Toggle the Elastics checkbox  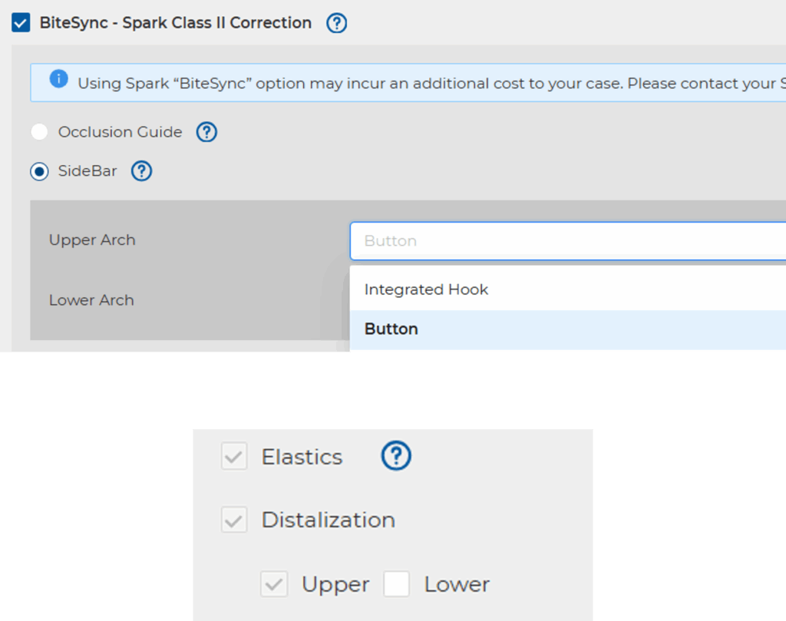pos(234,457)
